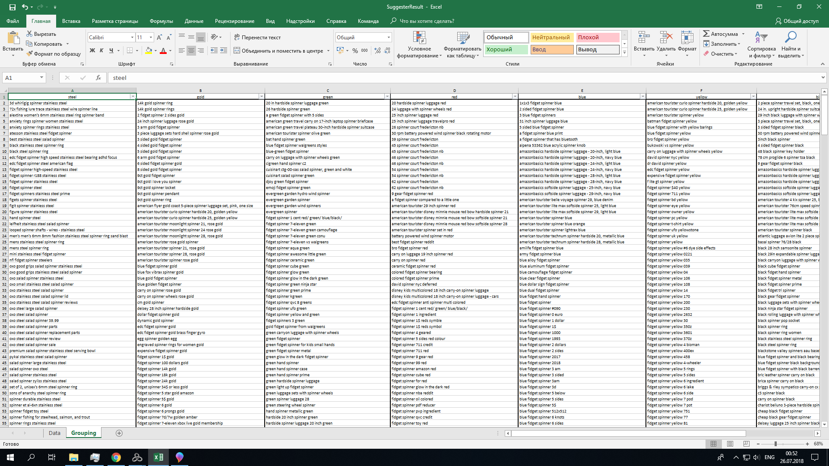Click the cells Format (Формат) icon
Image resolution: width=829 pixels, height=466 pixels.
[687, 38]
